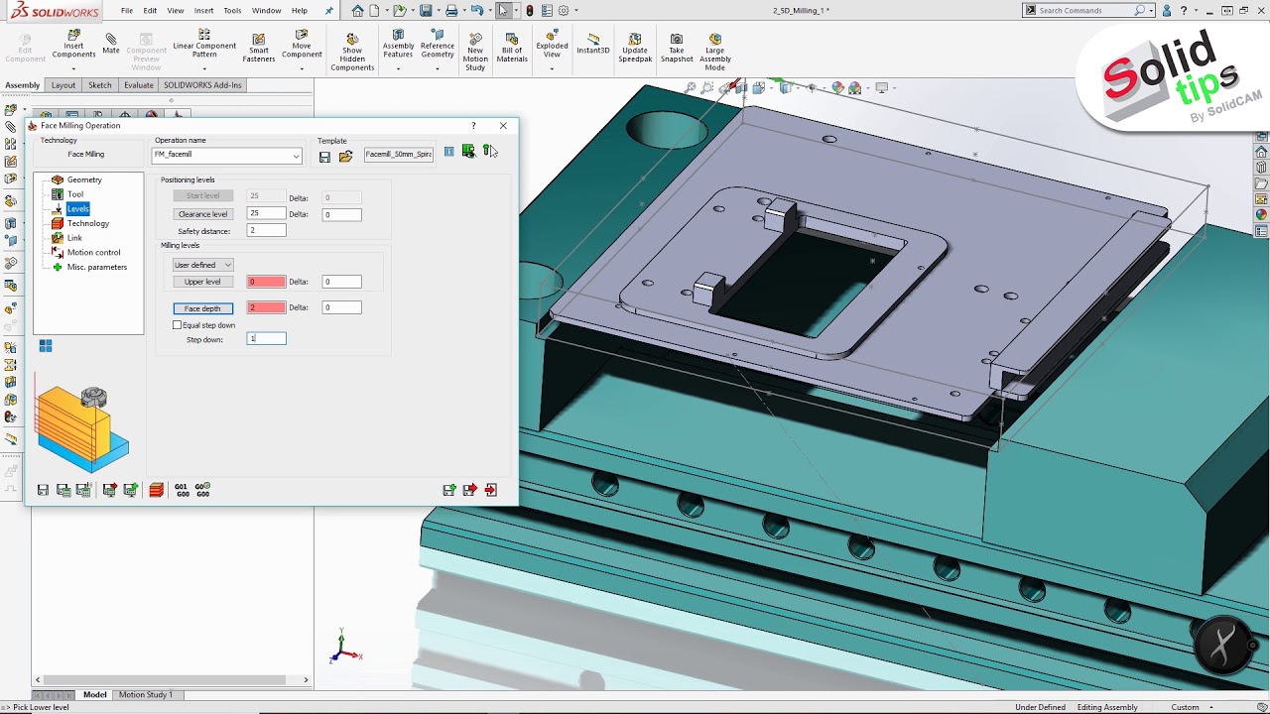Expand the Assembly Features dropdown arrow
1270x714 pixels.
(398, 68)
